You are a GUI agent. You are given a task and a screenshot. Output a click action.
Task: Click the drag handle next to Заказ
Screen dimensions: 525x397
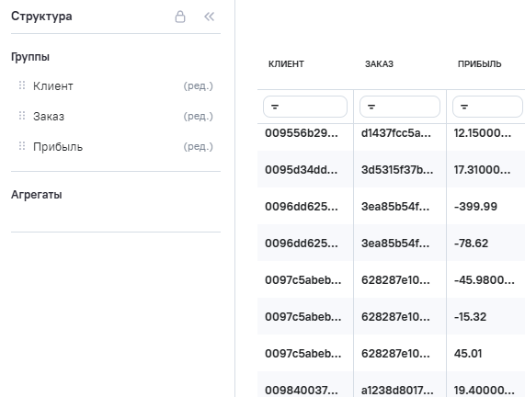22,116
